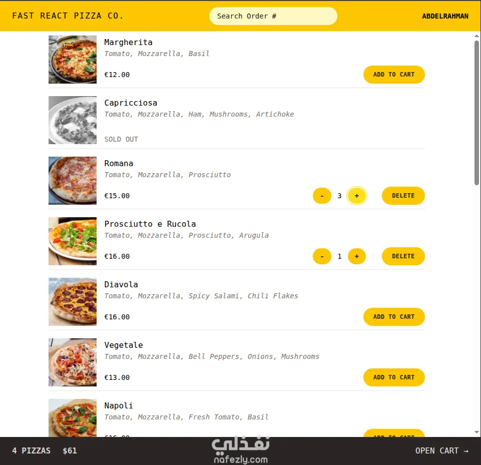481x465 pixels.
Task: Delete Romana from the cart
Action: (x=403, y=196)
